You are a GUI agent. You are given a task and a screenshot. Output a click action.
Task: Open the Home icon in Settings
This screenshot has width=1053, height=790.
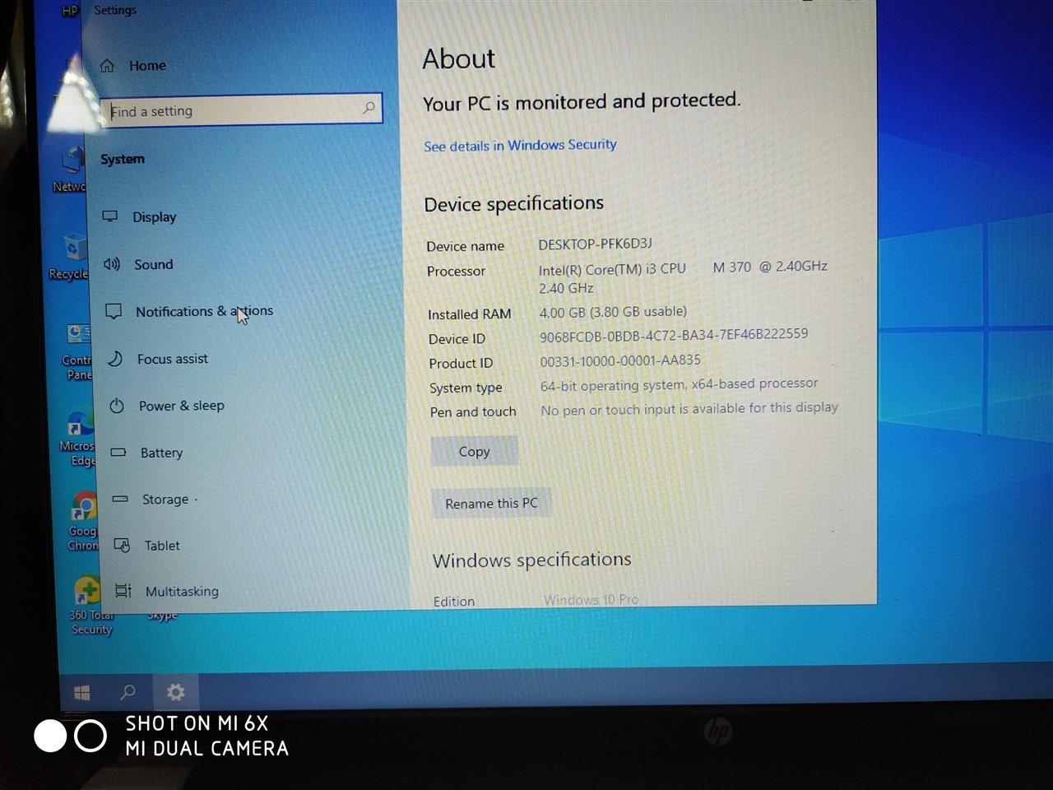click(x=107, y=66)
